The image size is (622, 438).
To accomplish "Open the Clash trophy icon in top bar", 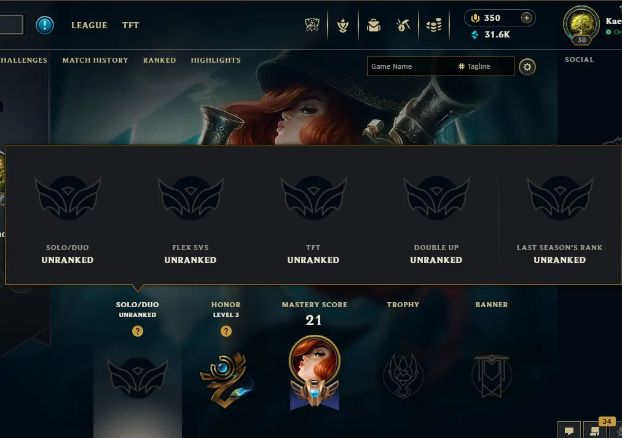I will [312, 25].
